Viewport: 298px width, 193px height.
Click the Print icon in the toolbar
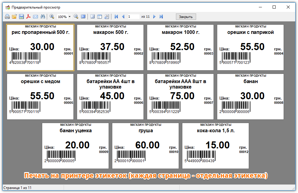(7, 17)
